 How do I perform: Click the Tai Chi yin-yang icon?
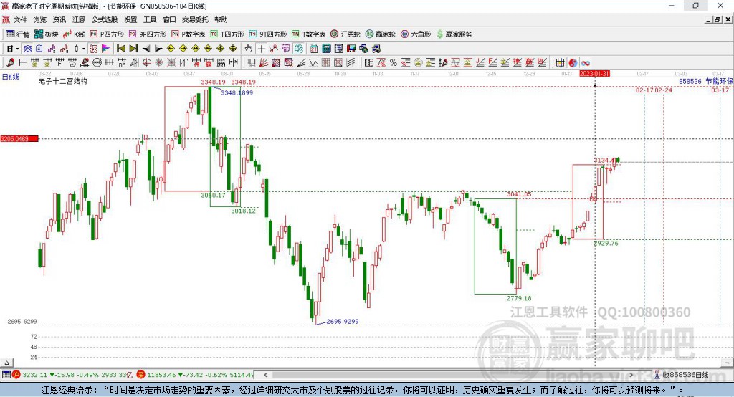pyautogui.click(x=573, y=62)
